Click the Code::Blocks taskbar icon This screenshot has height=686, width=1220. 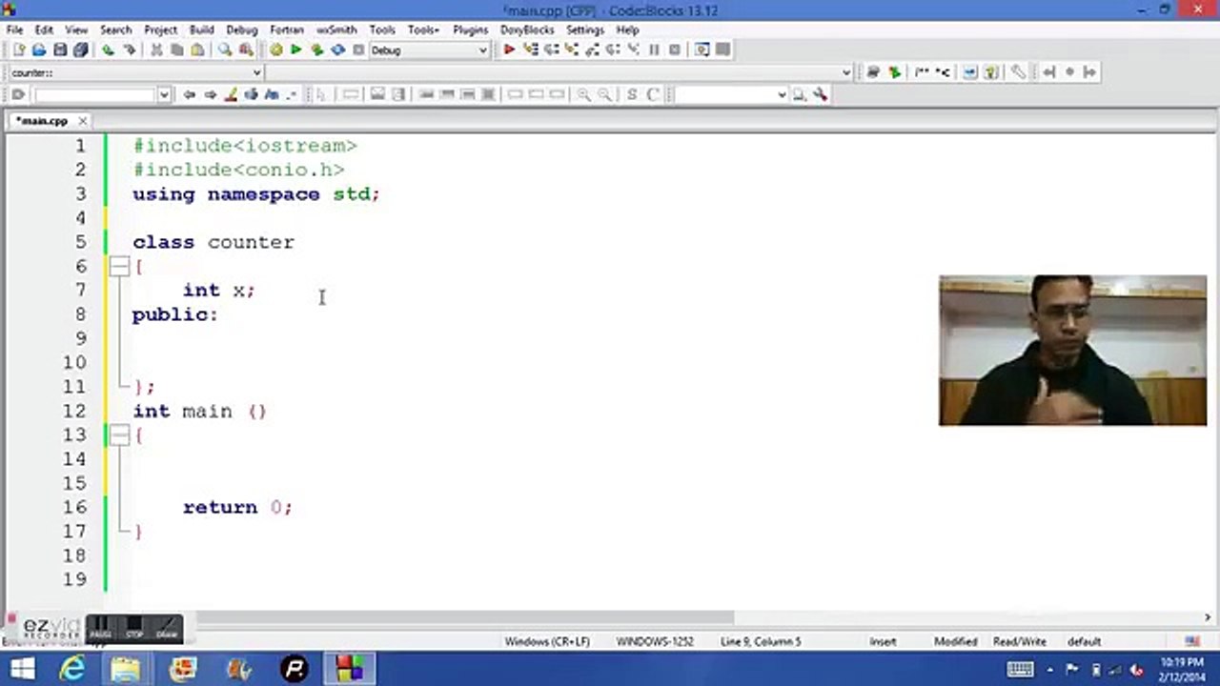click(349, 669)
